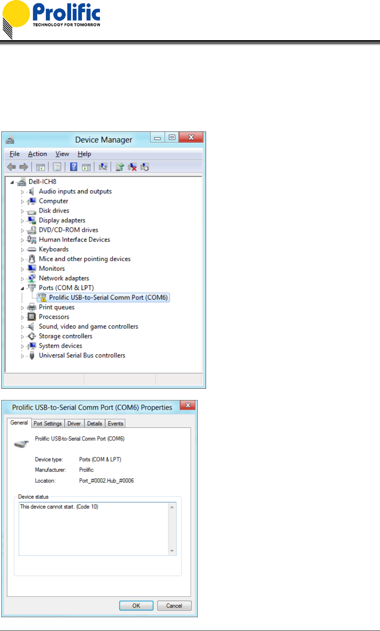The image size is (380, 631).
Task: Expand the Display adapters node
Action: (x=23, y=221)
